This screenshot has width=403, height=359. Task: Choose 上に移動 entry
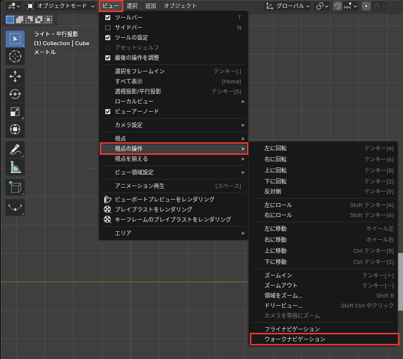pyautogui.click(x=323, y=251)
